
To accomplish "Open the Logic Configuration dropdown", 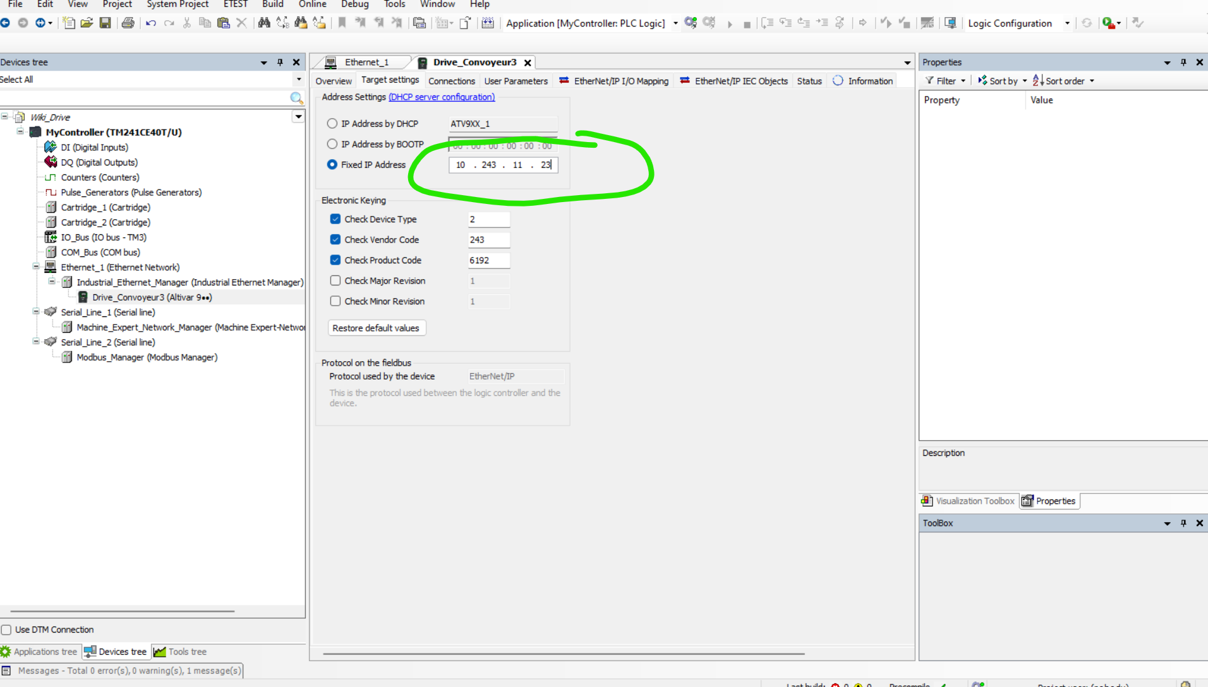I will click(x=1067, y=23).
